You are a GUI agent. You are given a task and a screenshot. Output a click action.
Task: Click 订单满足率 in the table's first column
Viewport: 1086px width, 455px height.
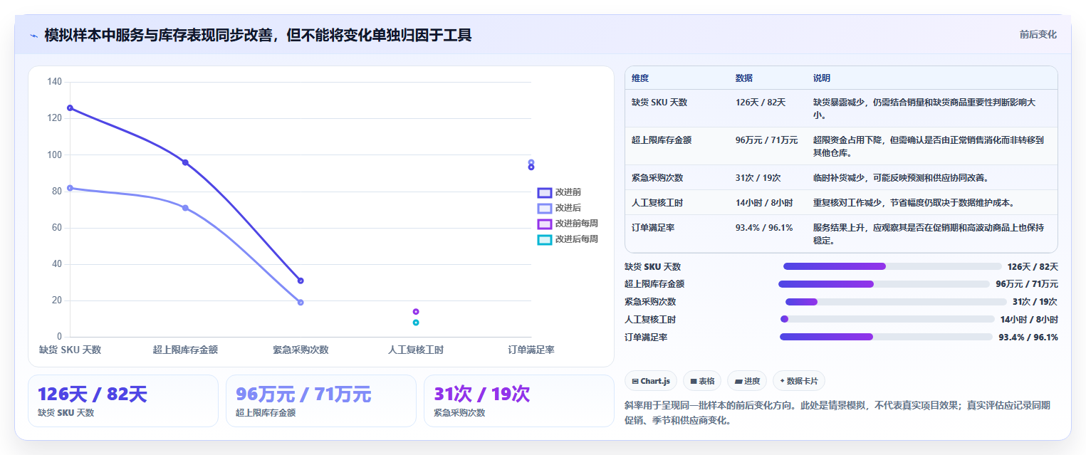pos(653,228)
